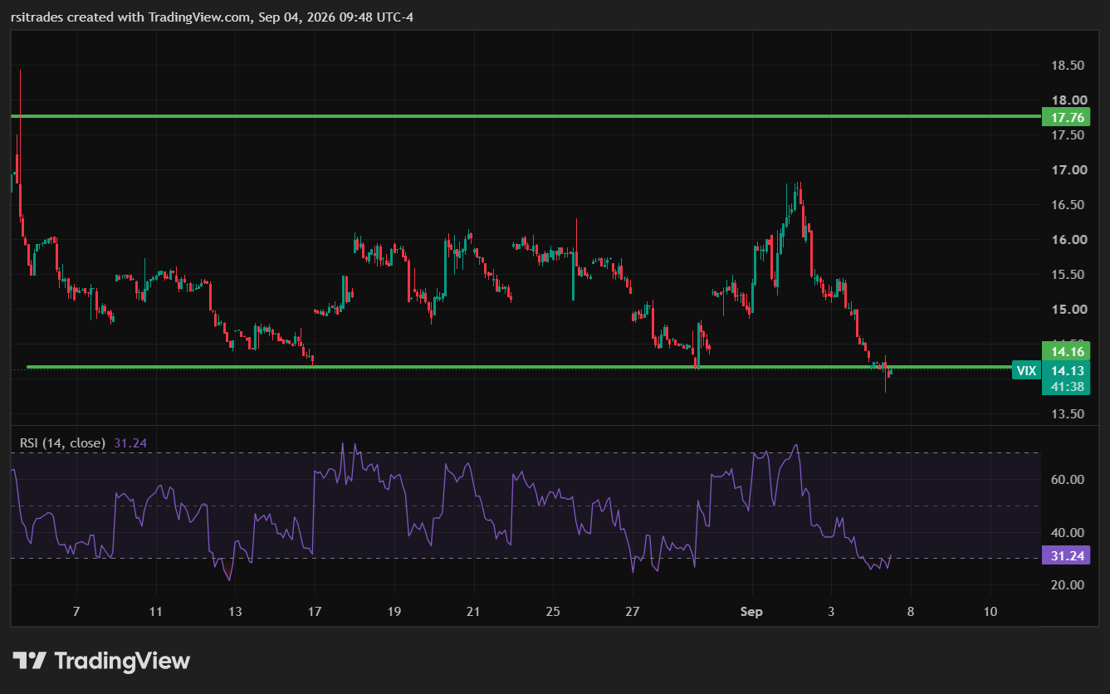The image size is (1110, 694).
Task: Click the 13.50 price axis label
Action: click(x=1068, y=414)
